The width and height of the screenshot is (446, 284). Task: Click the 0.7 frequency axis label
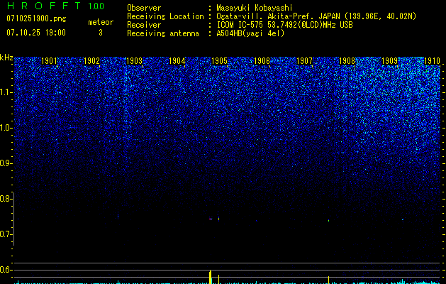[5, 234]
